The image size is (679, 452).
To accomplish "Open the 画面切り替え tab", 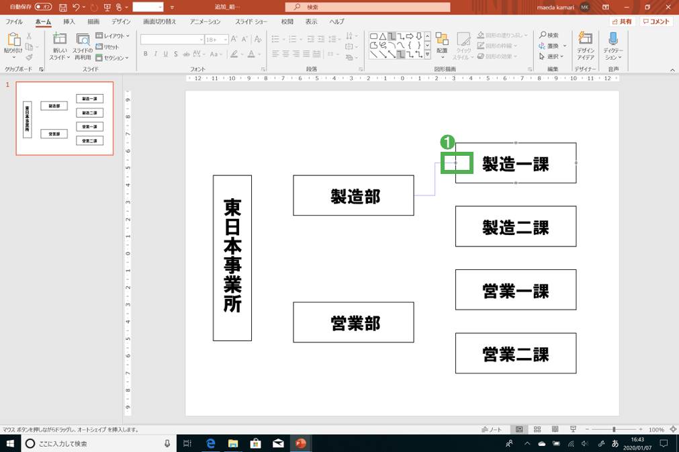I will [x=160, y=21].
